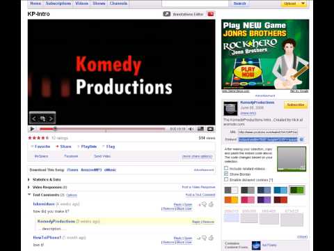Click the search text field
The width and height of the screenshot is (334, 251).
tap(195, 3)
